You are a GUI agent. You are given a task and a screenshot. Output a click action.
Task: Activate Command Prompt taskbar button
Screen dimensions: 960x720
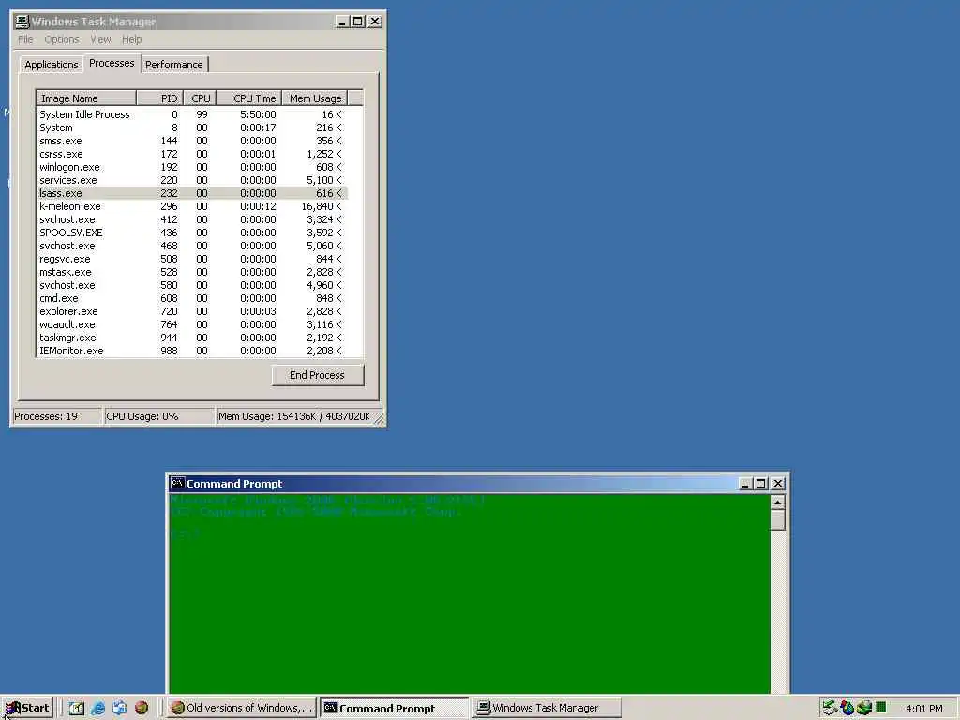point(395,708)
